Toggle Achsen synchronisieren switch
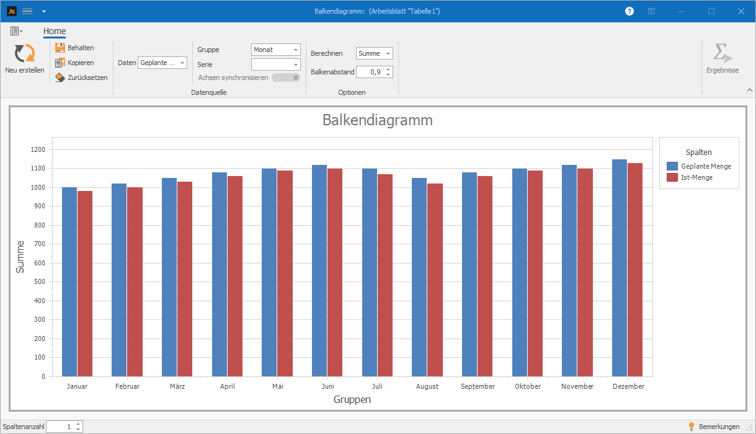This screenshot has width=756, height=434. click(x=285, y=77)
